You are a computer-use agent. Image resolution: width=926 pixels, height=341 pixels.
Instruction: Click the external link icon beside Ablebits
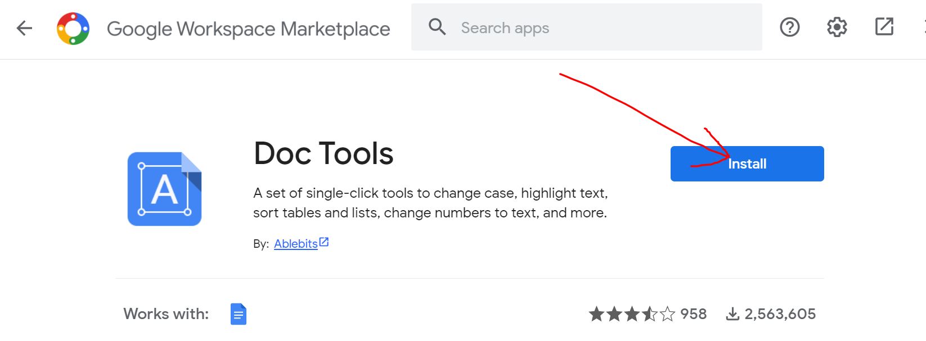click(324, 242)
